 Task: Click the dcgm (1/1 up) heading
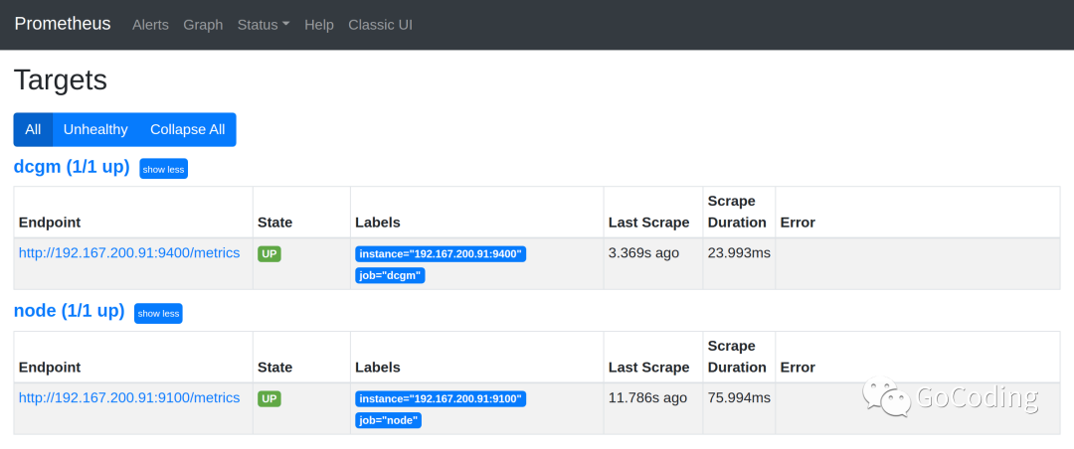[72, 167]
